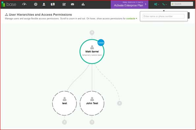This screenshot has height=130, width=196.
Task: Open the phone dialer dropdown
Action: [164, 4]
